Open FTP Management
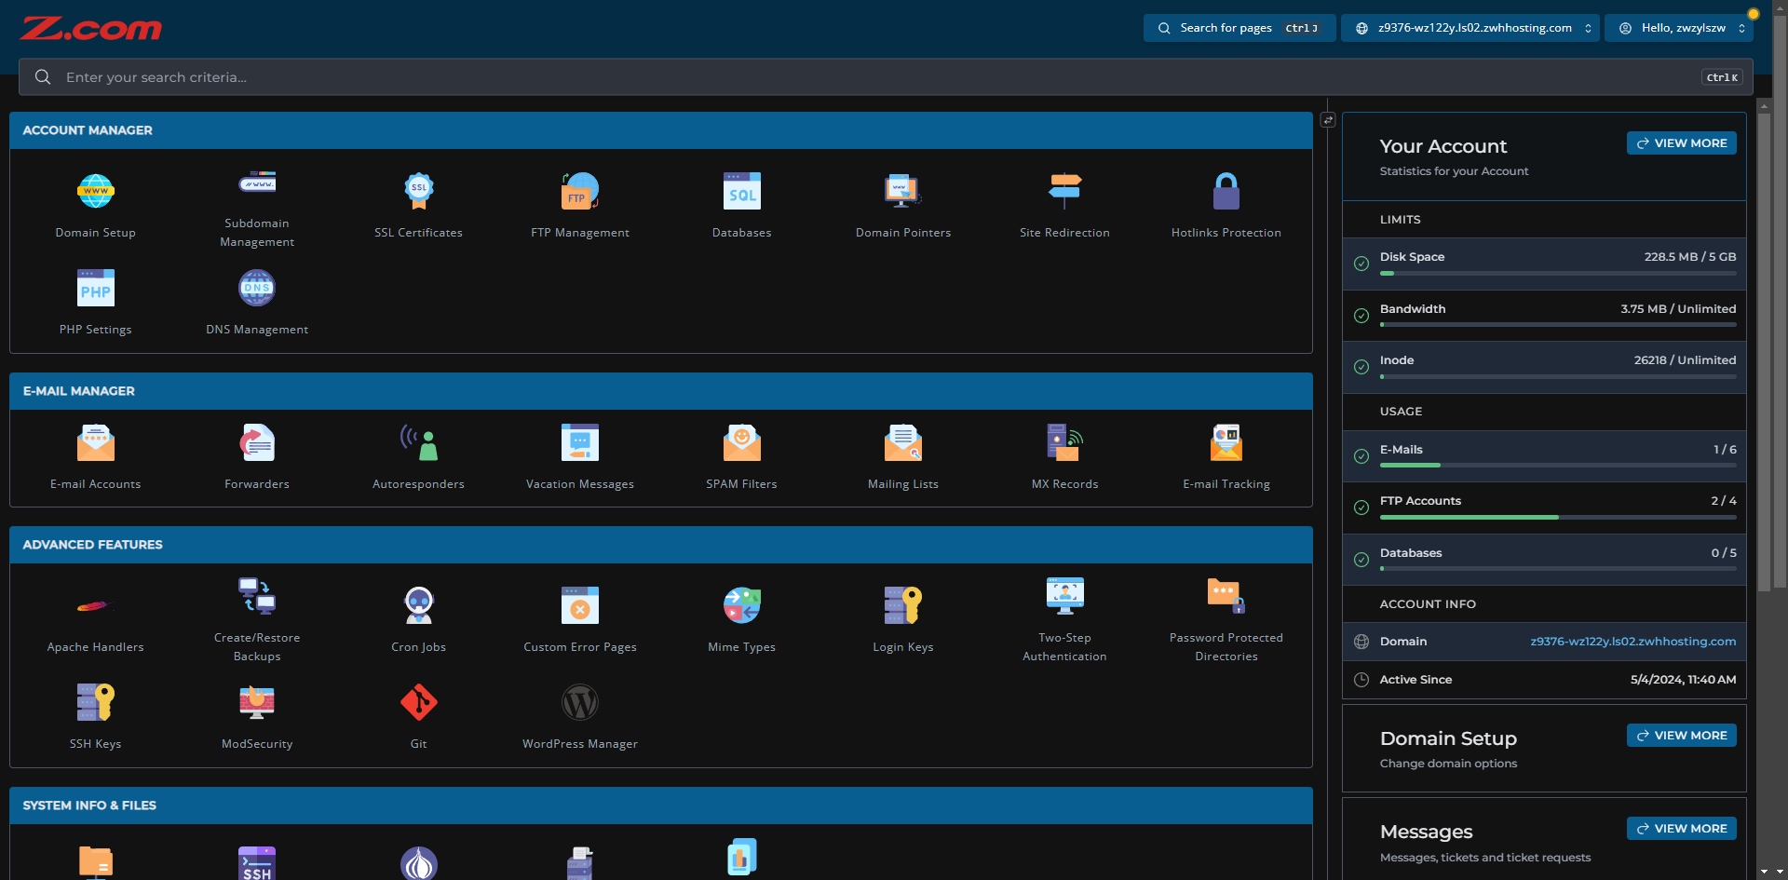Screen dimensions: 1788x880 click(x=580, y=205)
